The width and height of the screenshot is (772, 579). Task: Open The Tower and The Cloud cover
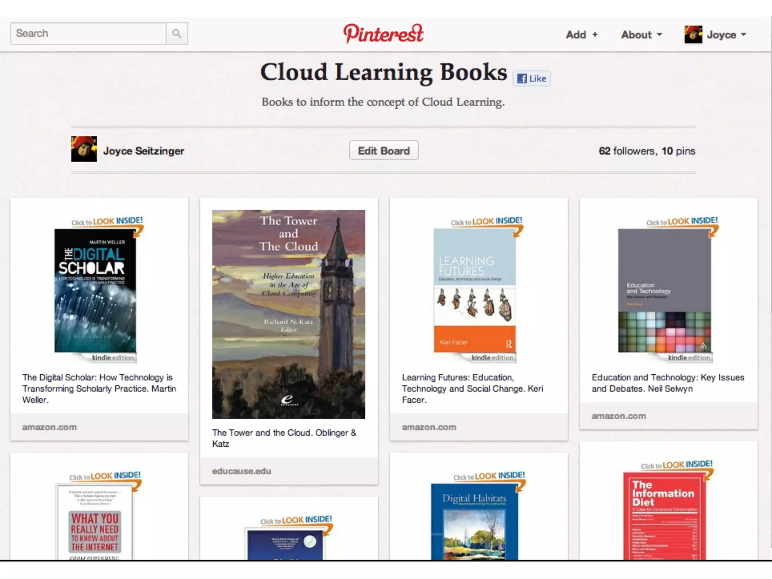pyautogui.click(x=288, y=314)
